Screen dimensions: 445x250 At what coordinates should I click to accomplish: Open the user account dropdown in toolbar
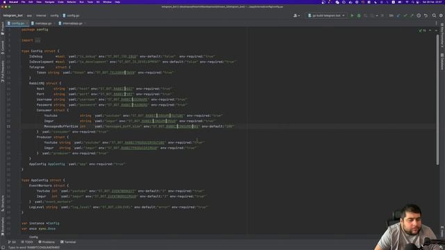(x=296, y=15)
